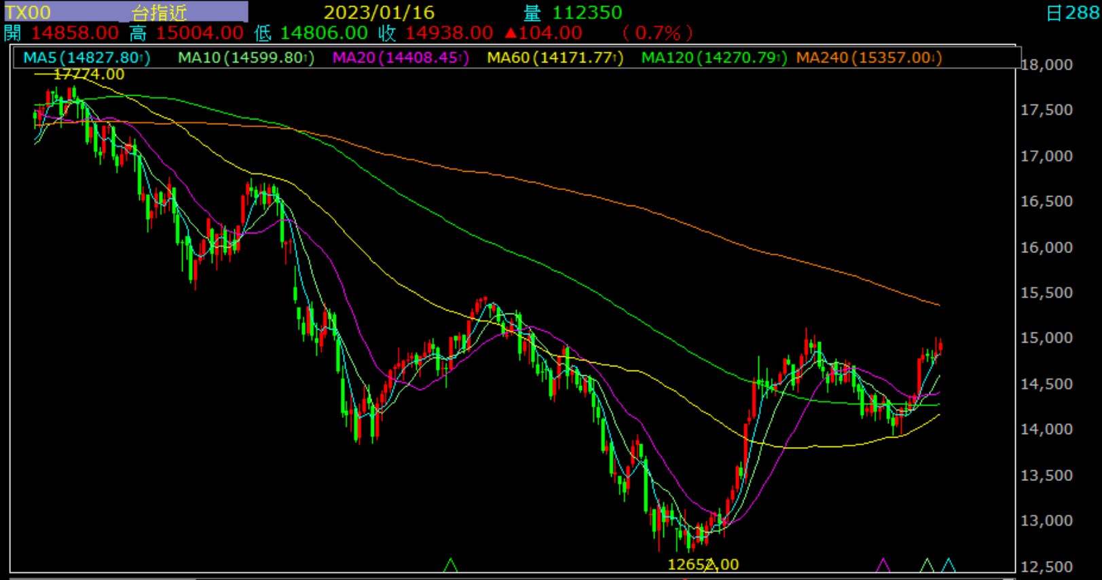
Task: Click the 17,000 price axis label
Action: point(1046,156)
